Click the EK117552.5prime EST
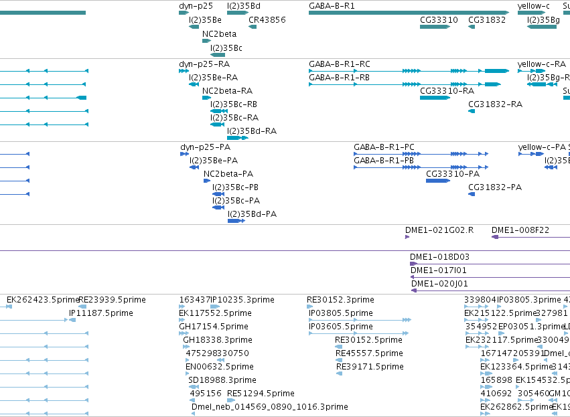The image size is (570, 417). [x=182, y=320]
